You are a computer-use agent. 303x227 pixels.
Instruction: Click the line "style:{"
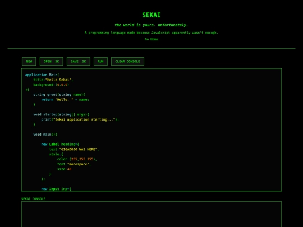point(56,154)
